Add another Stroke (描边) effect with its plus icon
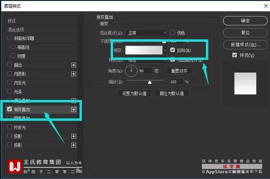The width and height of the screenshot is (270, 179). pos(73,65)
